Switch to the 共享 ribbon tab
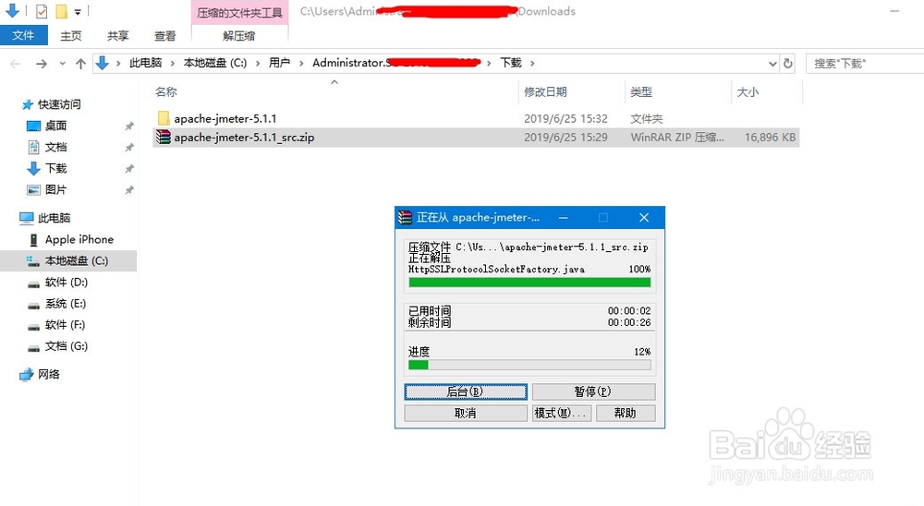This screenshot has height=506, width=924. coord(118,36)
